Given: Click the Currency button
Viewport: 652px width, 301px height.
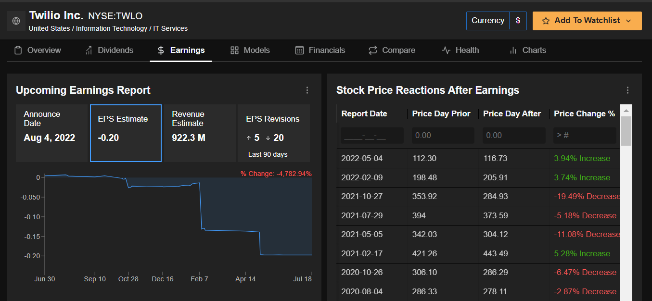Looking at the screenshot, I should pos(488,21).
